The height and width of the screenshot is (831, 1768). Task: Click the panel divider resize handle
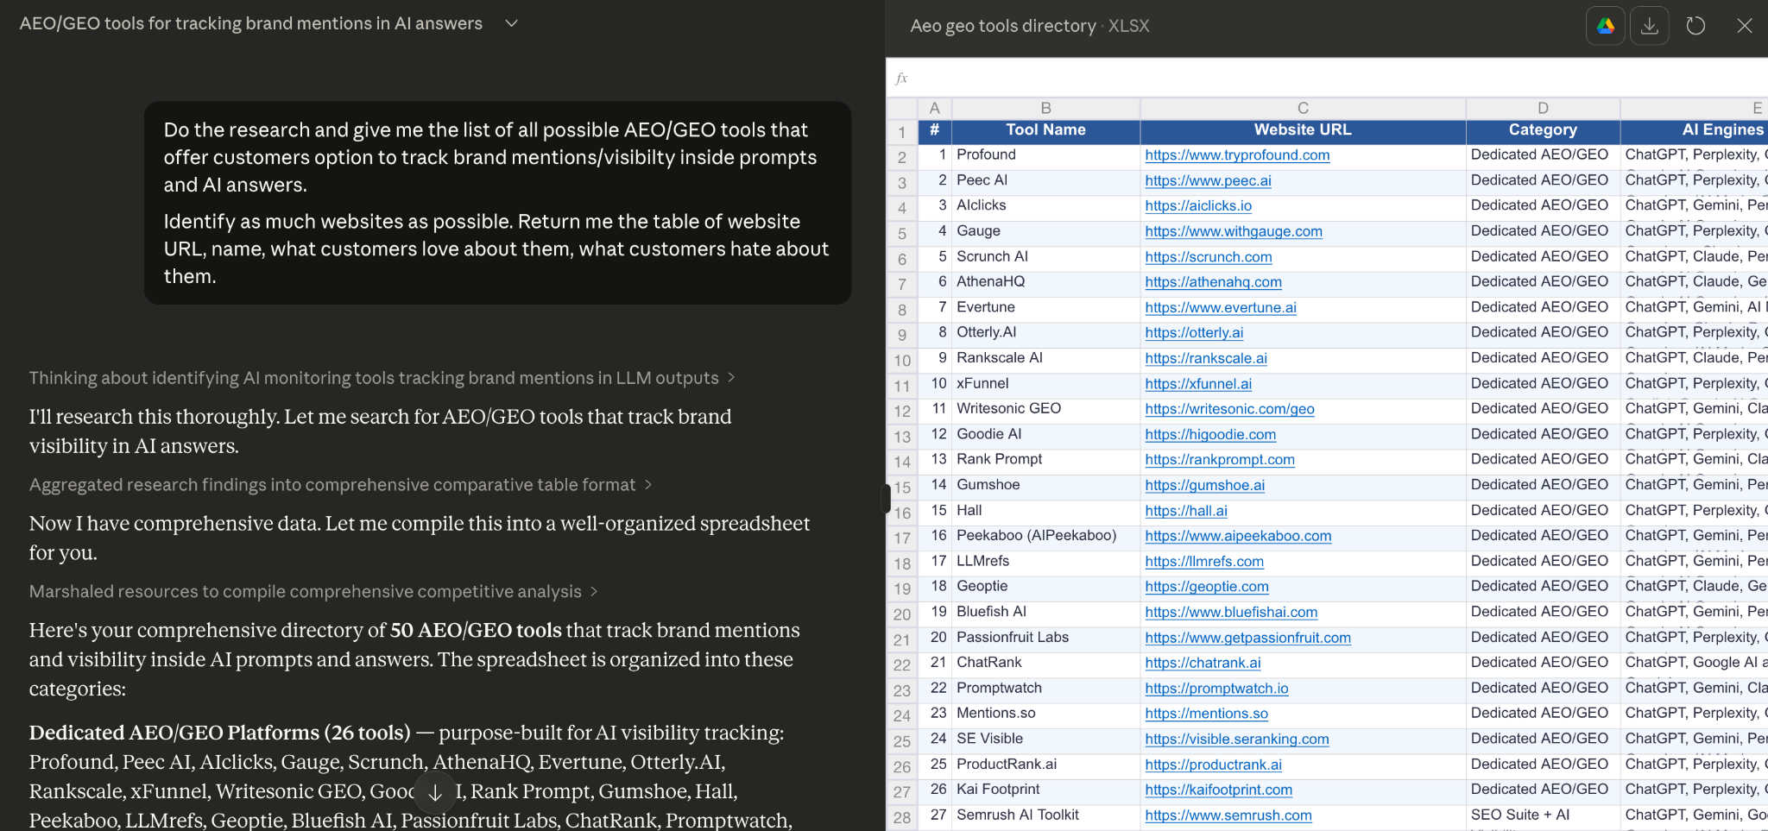[x=886, y=499]
